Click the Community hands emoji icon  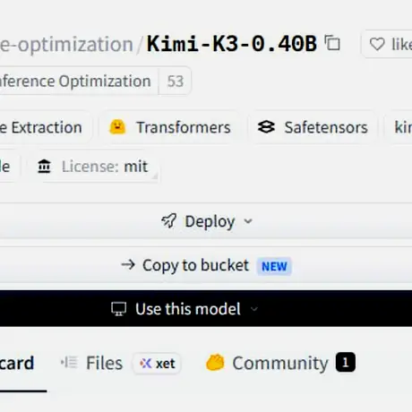(x=215, y=363)
